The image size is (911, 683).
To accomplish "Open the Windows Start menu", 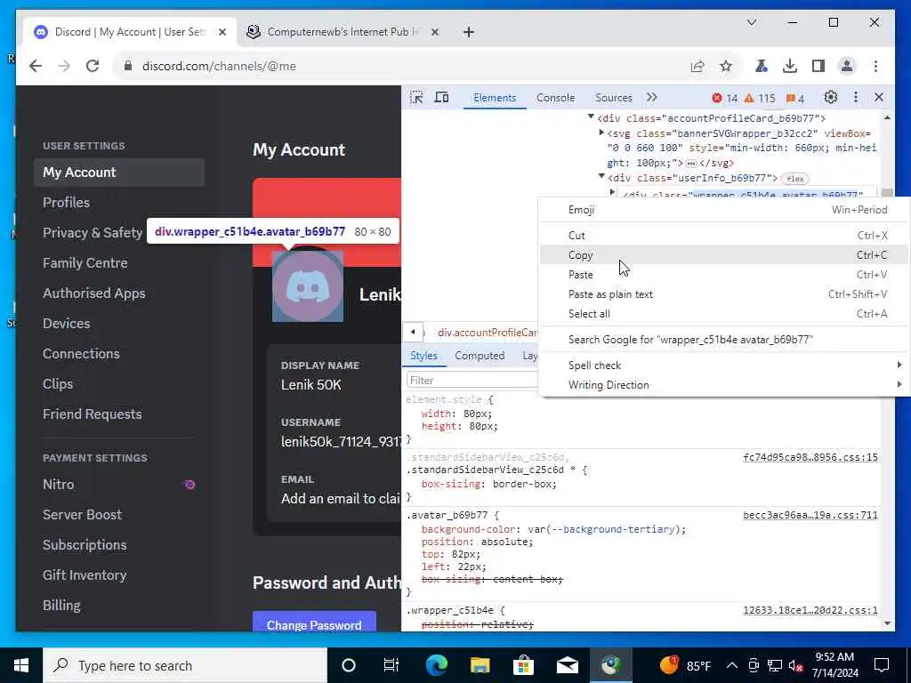I will pos(21,665).
